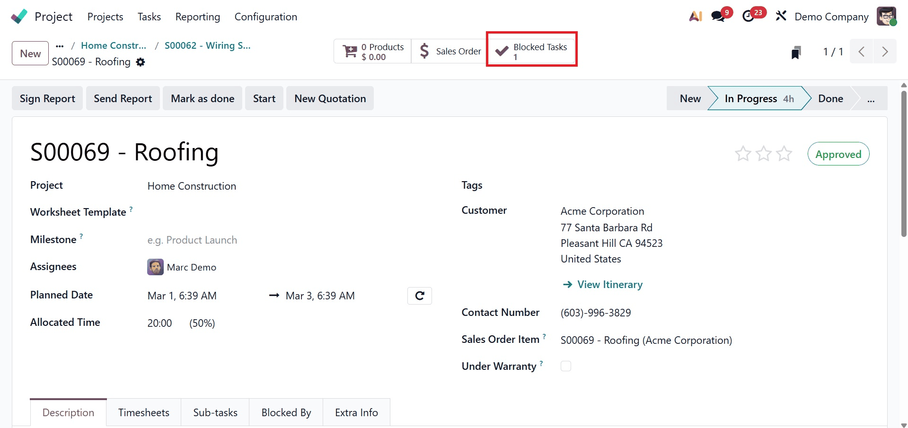Check the Under Warranty checkbox

click(565, 366)
